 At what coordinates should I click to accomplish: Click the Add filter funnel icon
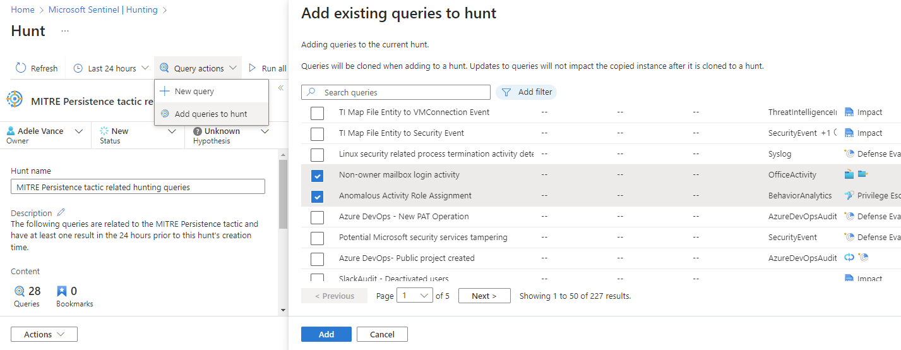point(506,92)
